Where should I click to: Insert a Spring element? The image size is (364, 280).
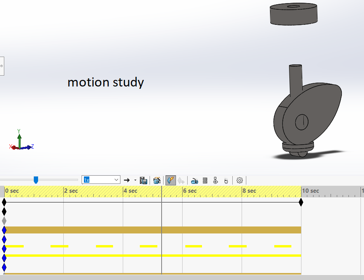(x=205, y=180)
